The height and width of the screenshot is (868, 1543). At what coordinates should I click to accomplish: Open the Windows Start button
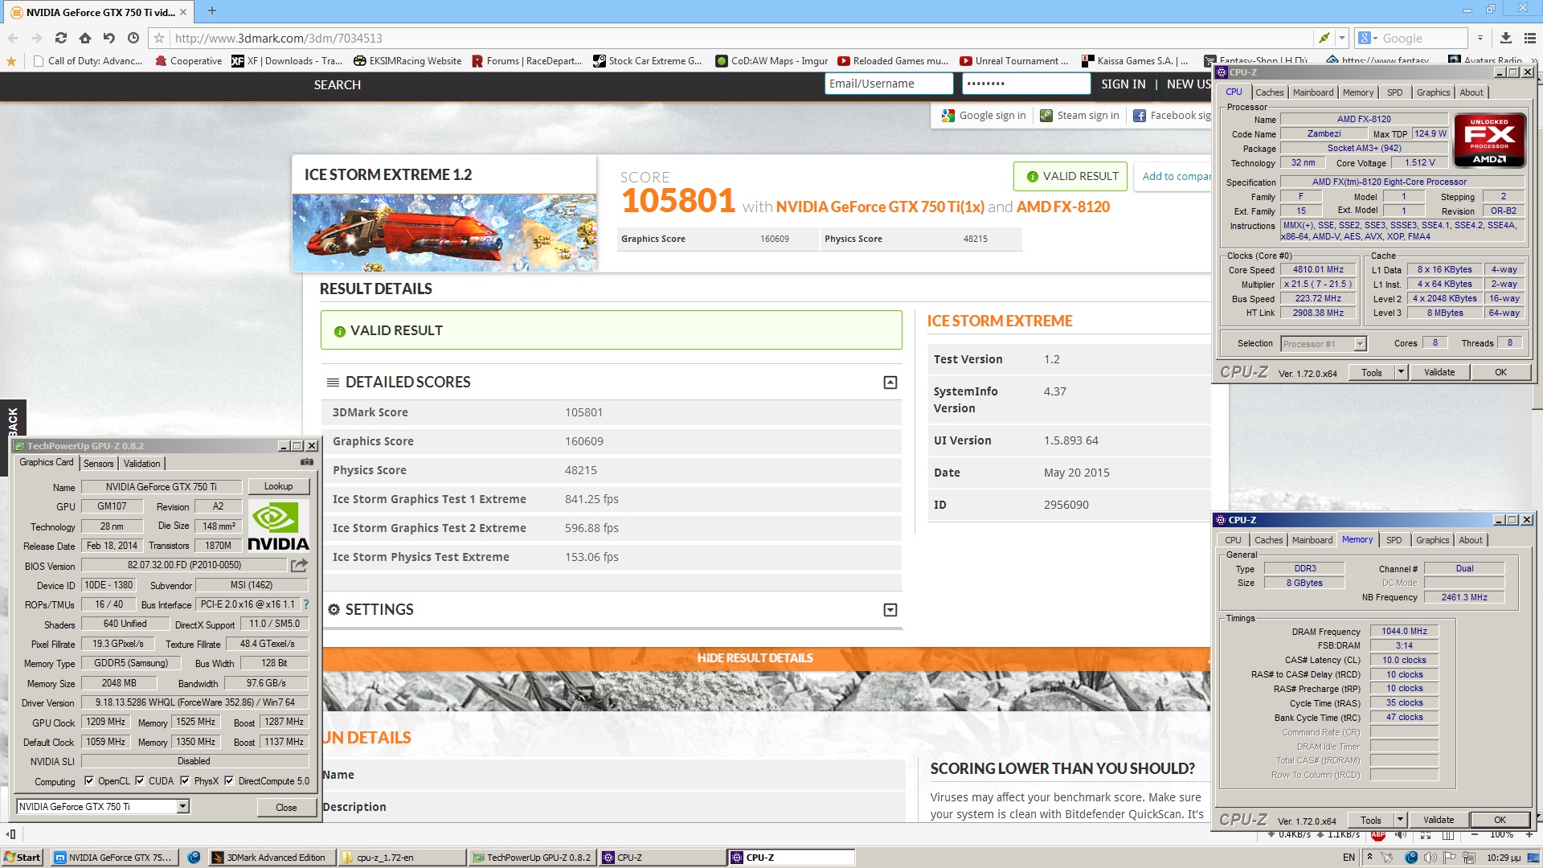pos(23,858)
